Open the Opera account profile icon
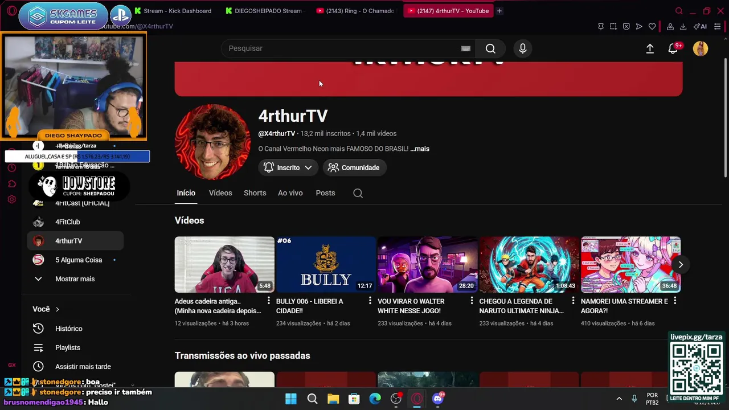The width and height of the screenshot is (729, 410). (x=670, y=26)
